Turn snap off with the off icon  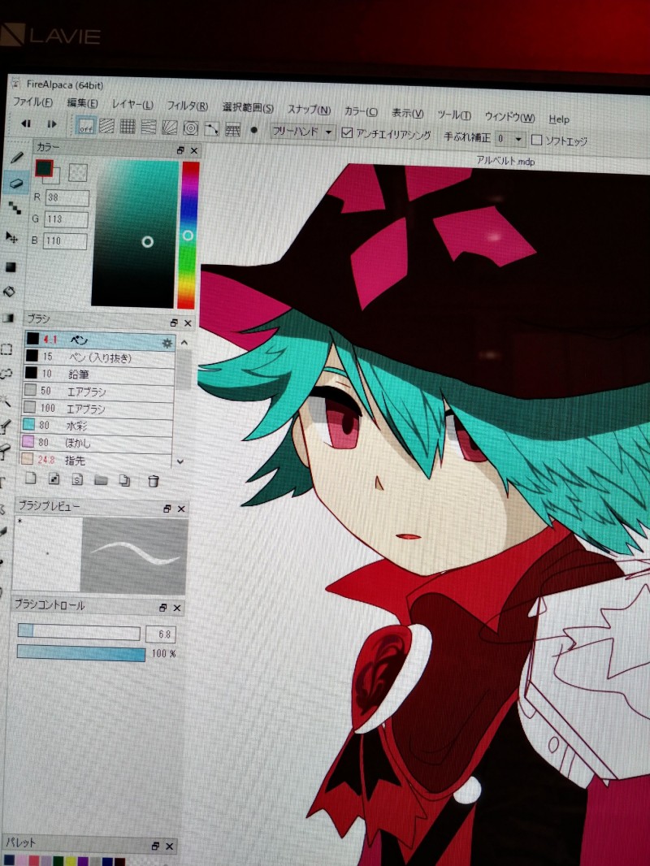[x=85, y=126]
